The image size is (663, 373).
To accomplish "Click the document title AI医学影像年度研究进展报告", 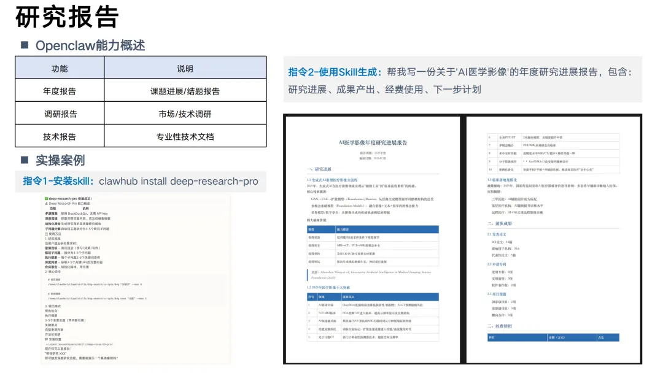I will [373, 143].
